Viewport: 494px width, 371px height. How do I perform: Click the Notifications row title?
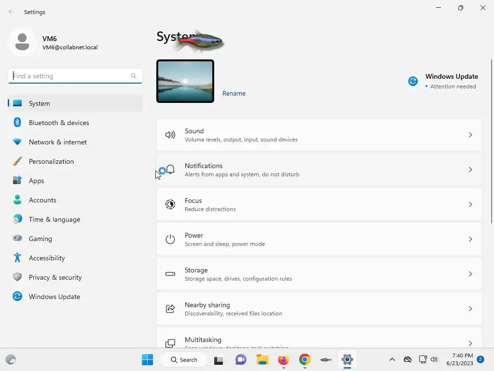204,166
